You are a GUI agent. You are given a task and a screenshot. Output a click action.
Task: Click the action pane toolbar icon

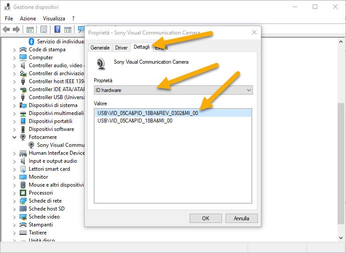(x=68, y=30)
